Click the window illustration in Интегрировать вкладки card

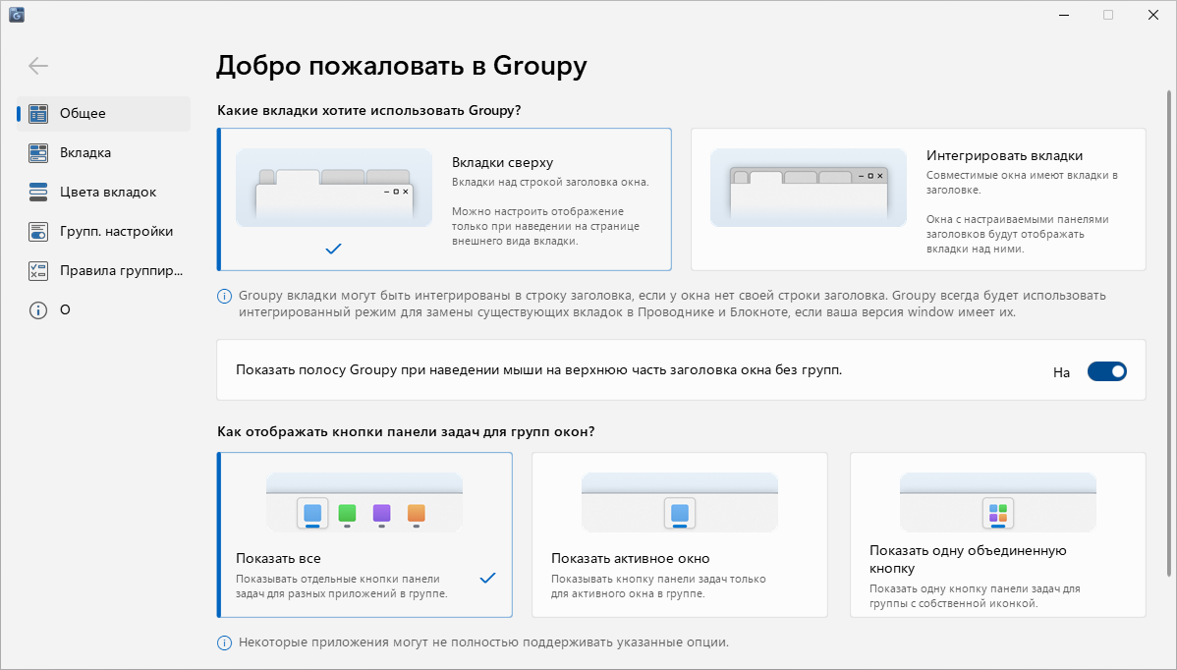coord(808,188)
